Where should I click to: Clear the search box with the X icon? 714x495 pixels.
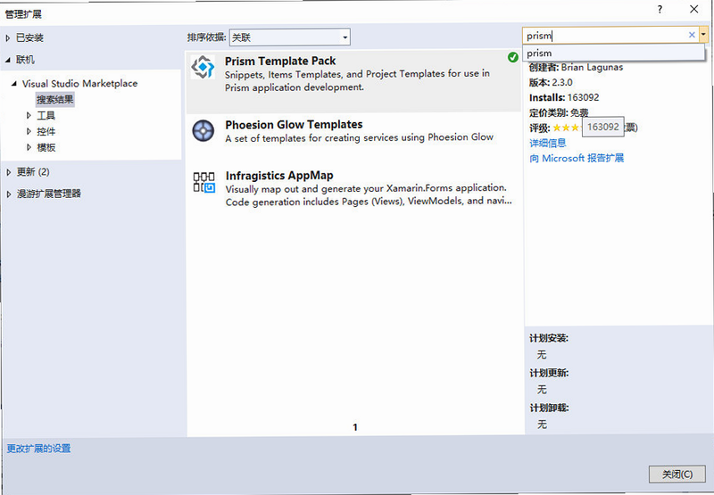(692, 35)
